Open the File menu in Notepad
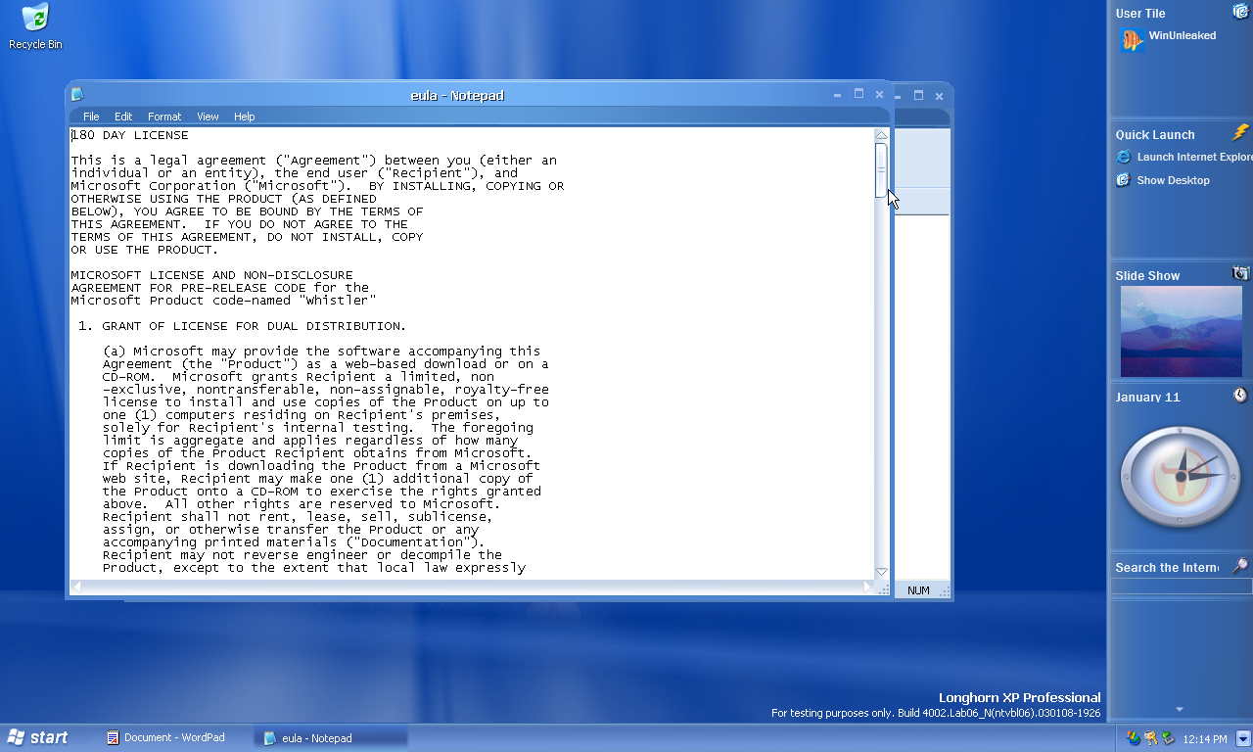The image size is (1253, 752). tap(91, 117)
